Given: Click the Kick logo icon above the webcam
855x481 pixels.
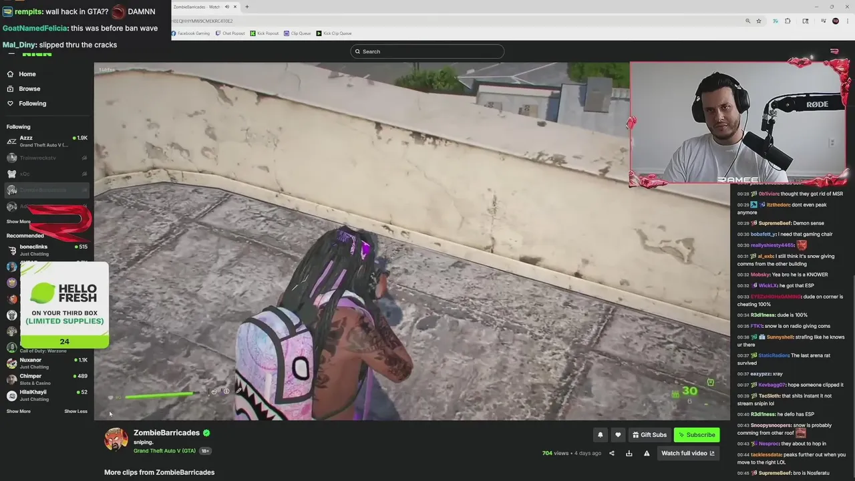Looking at the screenshot, I should click(834, 51).
